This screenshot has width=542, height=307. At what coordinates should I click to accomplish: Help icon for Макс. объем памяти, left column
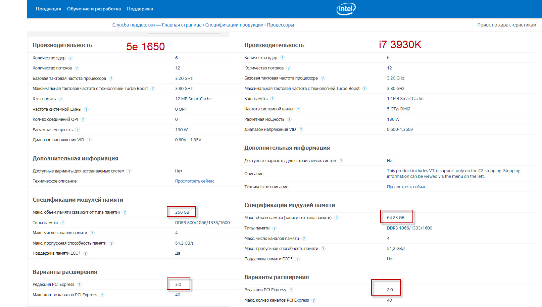click(x=125, y=212)
